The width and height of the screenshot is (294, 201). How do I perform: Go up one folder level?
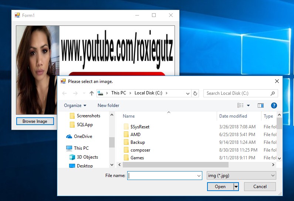(91, 93)
